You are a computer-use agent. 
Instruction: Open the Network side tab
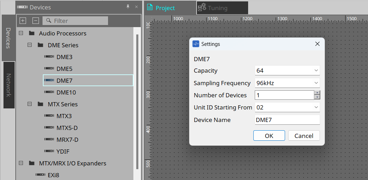pos(8,85)
